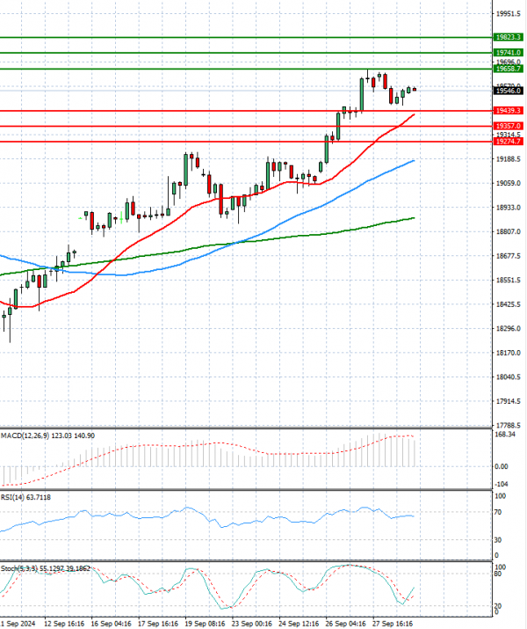Click the last red candlestick on the chart
This screenshot has height=629, width=527.
(415, 89)
